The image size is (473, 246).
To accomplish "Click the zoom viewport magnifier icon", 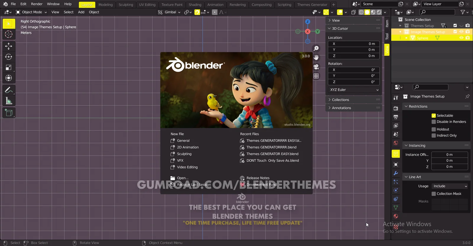I will 316,48.
